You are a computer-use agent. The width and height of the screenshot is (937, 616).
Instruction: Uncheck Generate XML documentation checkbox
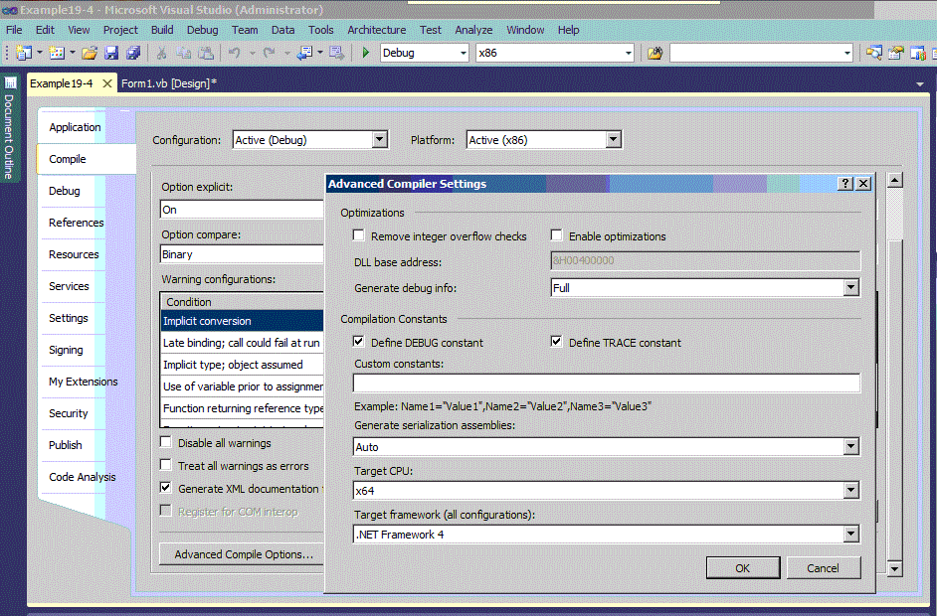165,488
